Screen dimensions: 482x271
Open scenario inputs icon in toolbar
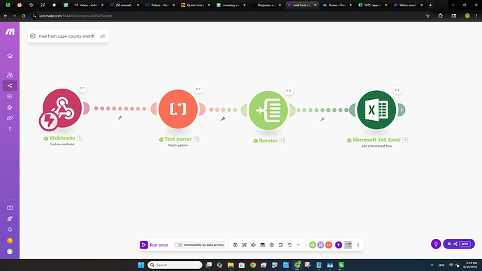pyautogui.click(x=263, y=245)
